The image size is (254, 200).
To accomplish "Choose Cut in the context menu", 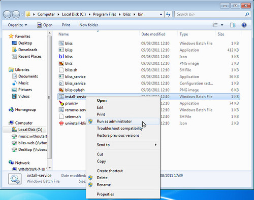I will (123, 154).
